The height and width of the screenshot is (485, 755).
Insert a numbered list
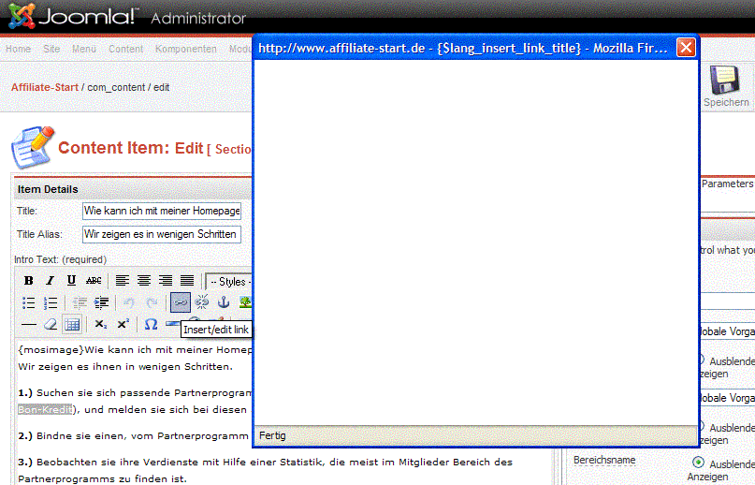coord(51,302)
